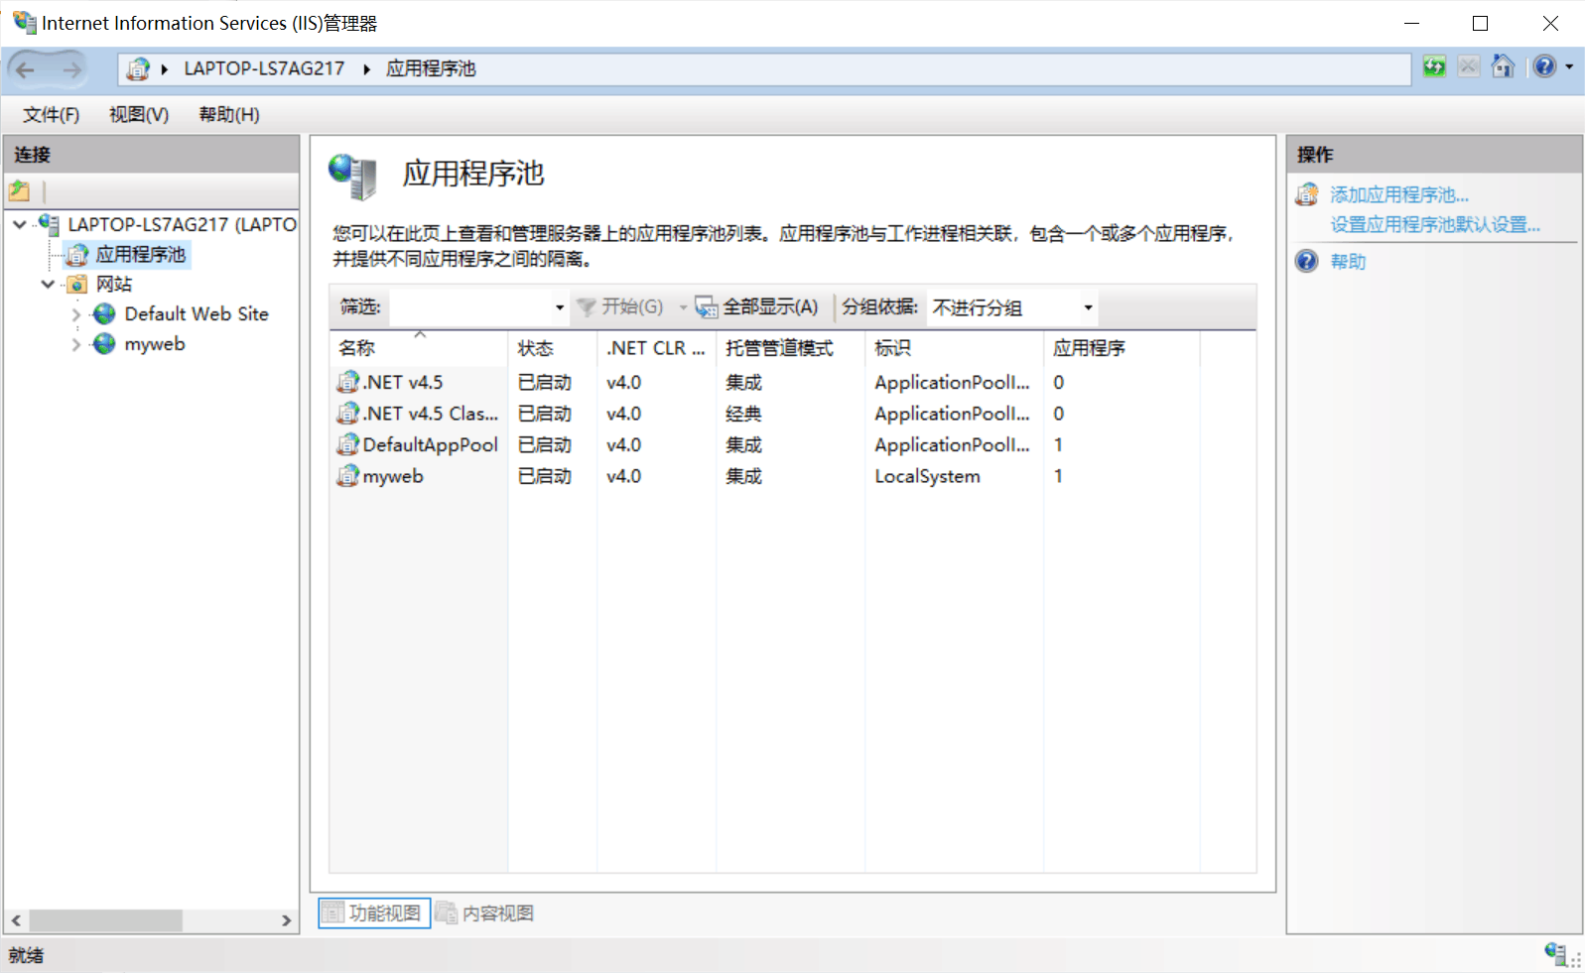1585x973 pixels.
Task: Click the back navigation arrow
Action: (26, 68)
